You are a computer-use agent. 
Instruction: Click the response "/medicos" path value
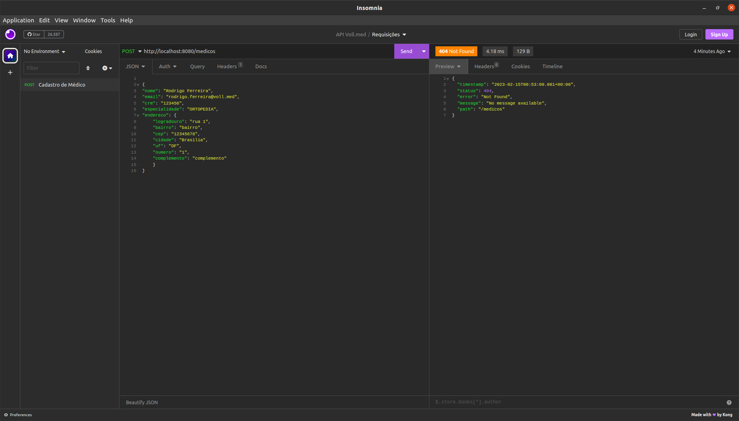(491, 109)
